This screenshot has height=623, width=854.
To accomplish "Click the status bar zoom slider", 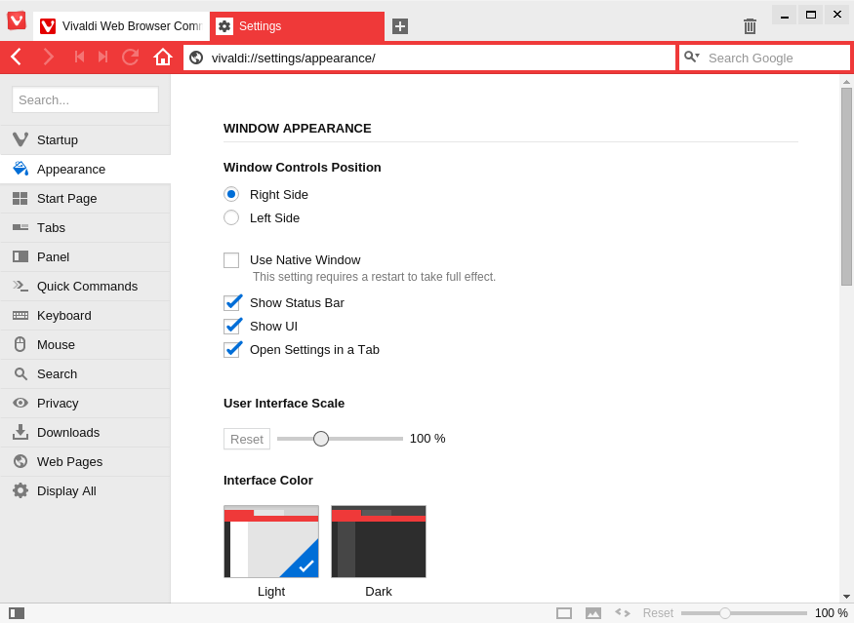I will point(744,613).
